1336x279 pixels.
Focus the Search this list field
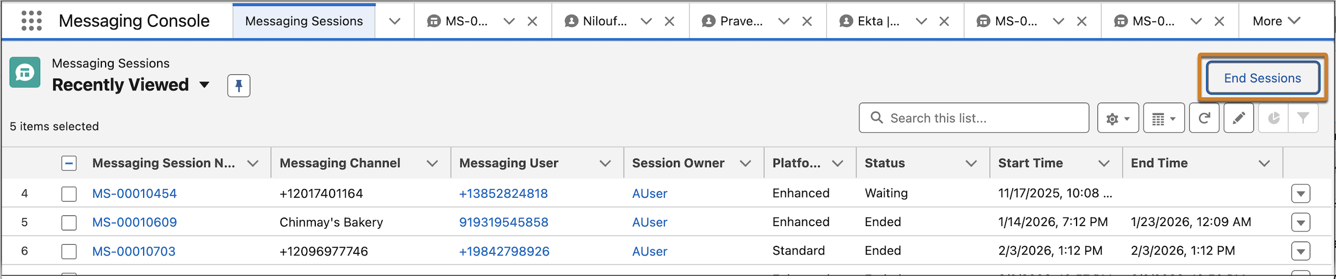pyautogui.click(x=974, y=118)
